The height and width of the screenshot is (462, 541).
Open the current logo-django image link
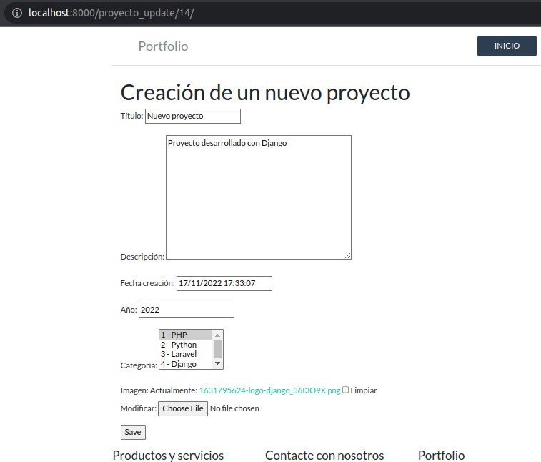click(269, 390)
